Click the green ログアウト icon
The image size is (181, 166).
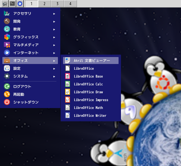tap(7, 86)
